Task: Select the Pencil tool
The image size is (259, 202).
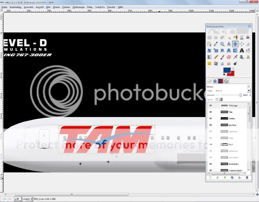Action: click(x=216, y=57)
